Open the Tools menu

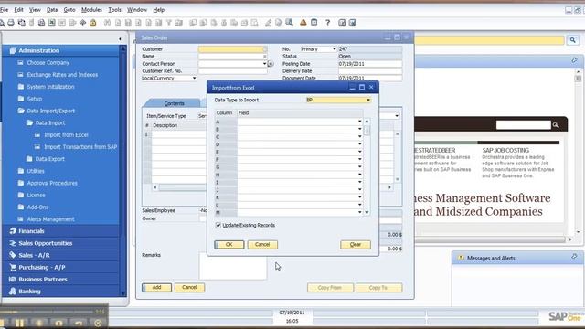point(114,10)
